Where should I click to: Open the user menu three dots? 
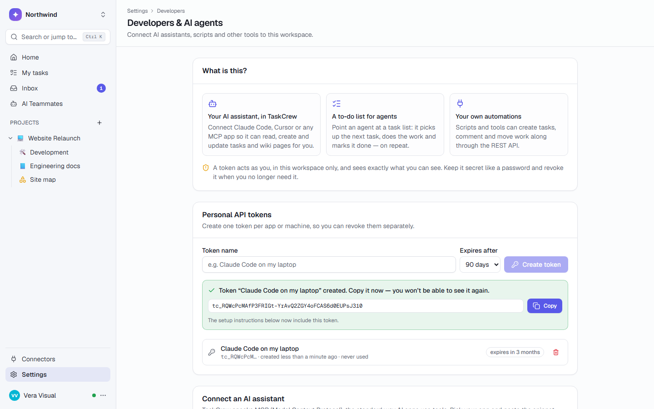pos(103,395)
